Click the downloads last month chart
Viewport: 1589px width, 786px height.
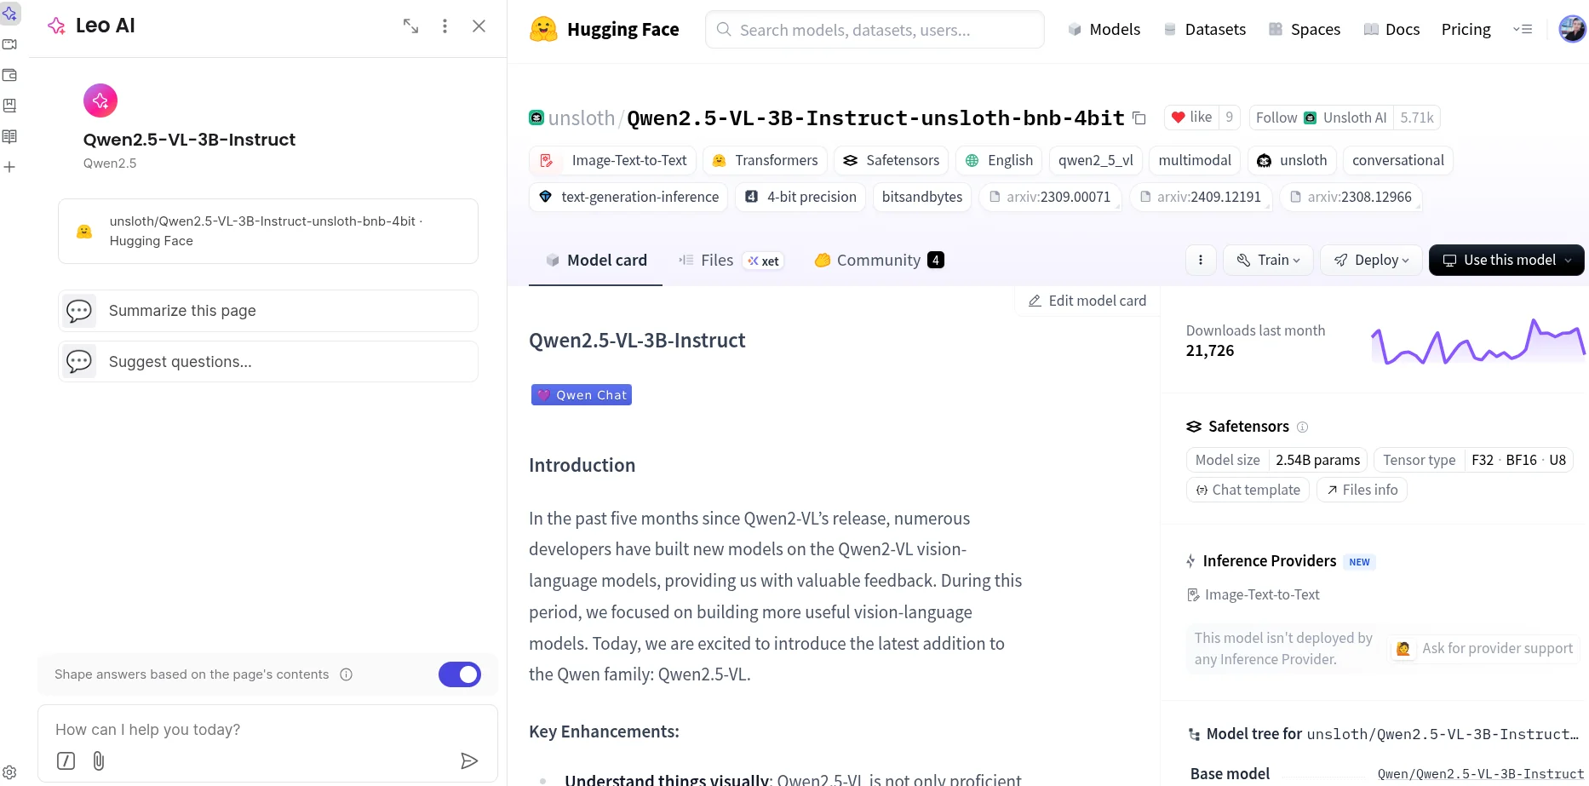click(1477, 341)
